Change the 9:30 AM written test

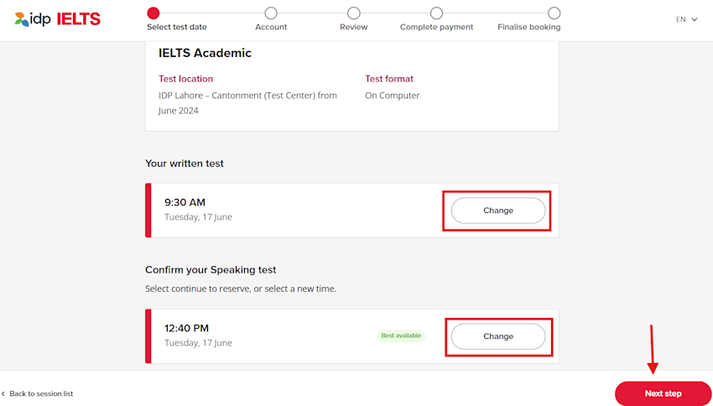coord(498,211)
